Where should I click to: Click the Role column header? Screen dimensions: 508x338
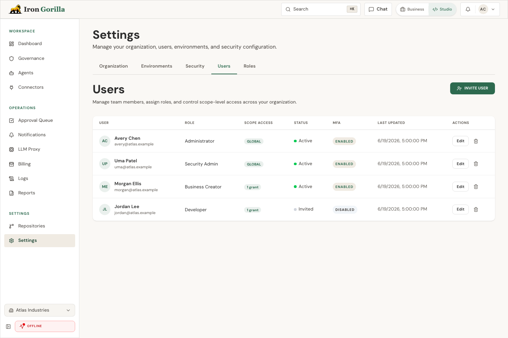(190, 123)
